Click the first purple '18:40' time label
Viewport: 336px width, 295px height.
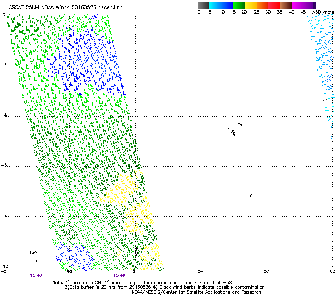[36, 275]
